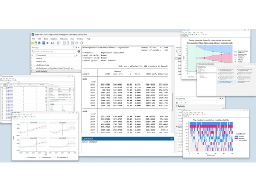Image resolution: width=256 pixels, height=192 pixels.
Task: Click the wrench icon in Variables panel
Action: pyautogui.click(x=177, y=51)
